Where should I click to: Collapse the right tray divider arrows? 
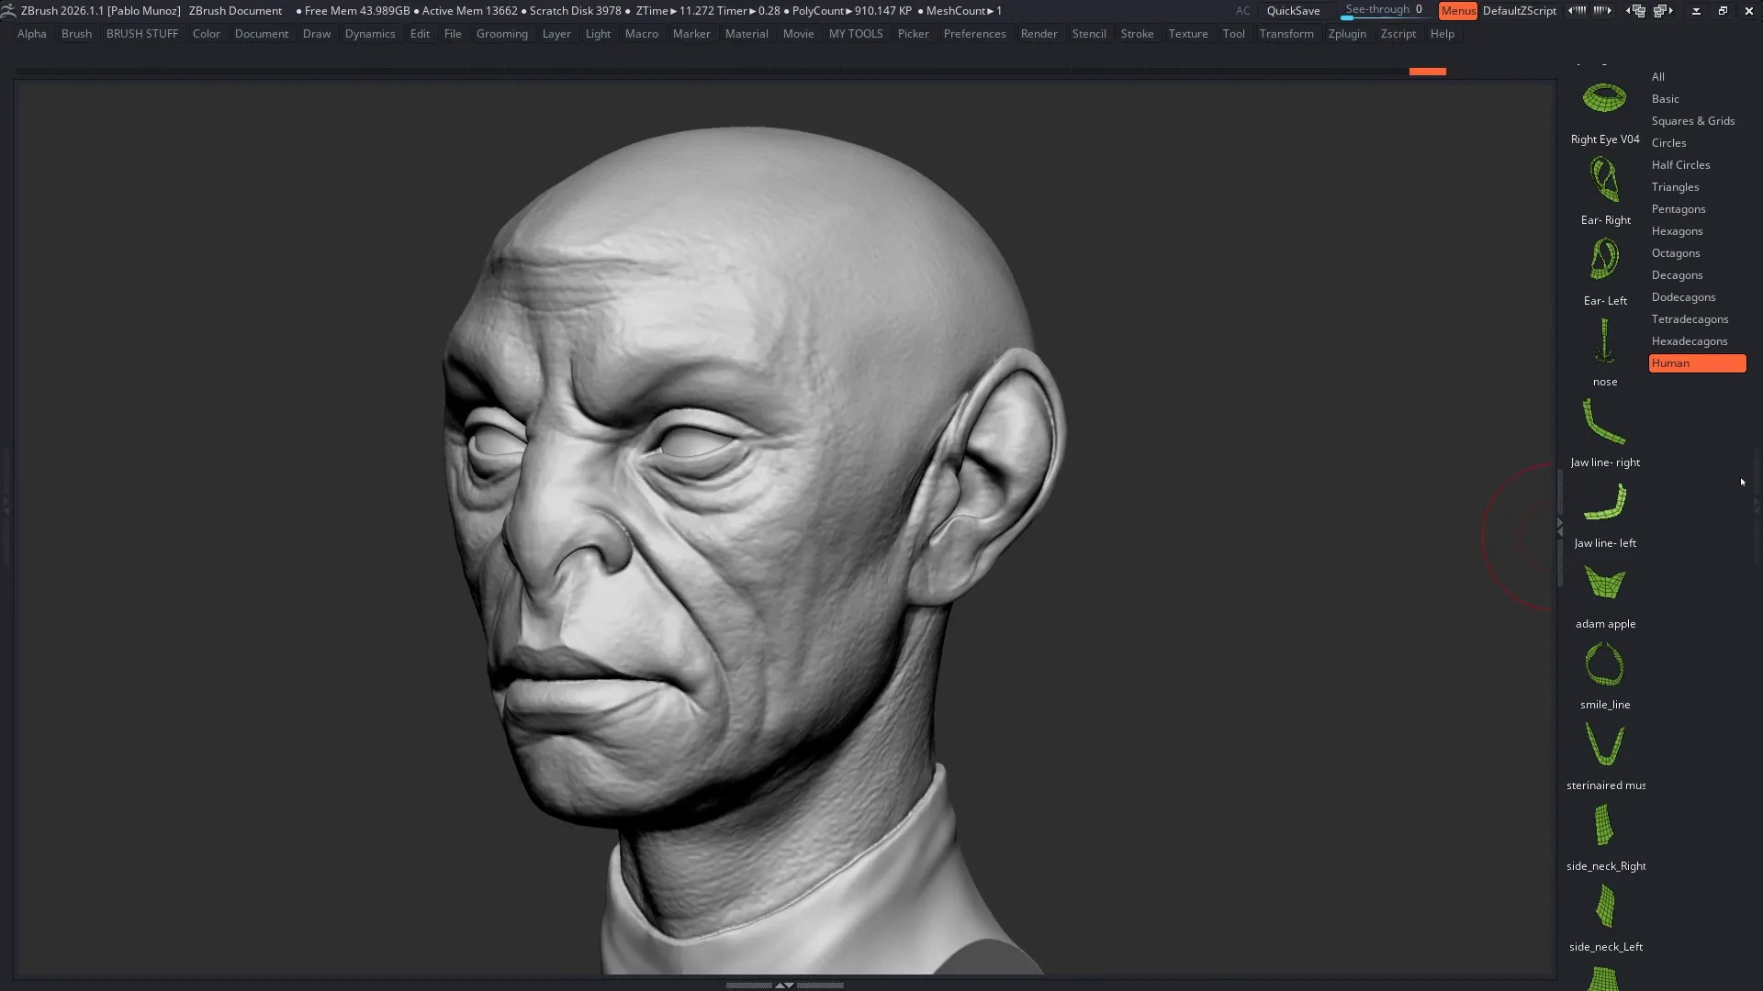(1560, 528)
